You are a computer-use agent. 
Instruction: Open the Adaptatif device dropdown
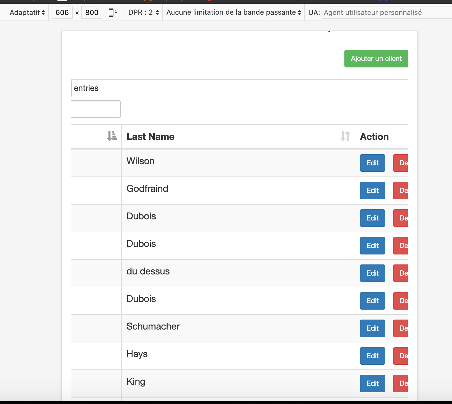(27, 12)
